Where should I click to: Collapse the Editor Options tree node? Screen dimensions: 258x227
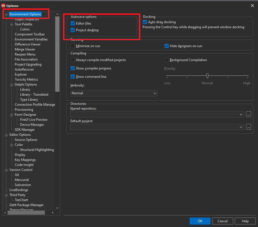tap(6, 135)
